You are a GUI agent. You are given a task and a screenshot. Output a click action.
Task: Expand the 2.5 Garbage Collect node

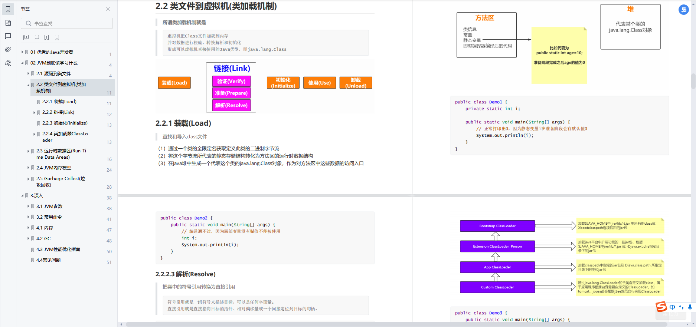tap(28, 179)
